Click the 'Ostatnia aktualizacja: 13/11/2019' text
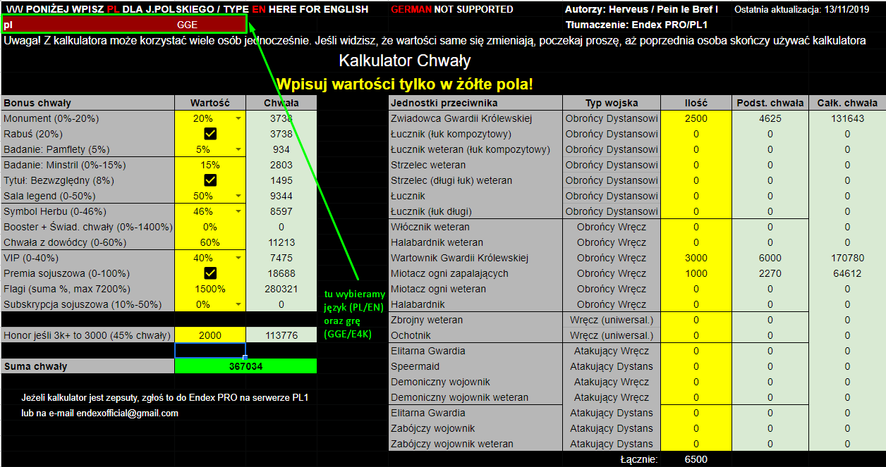Viewport: 886px width, 467px height. click(803, 9)
